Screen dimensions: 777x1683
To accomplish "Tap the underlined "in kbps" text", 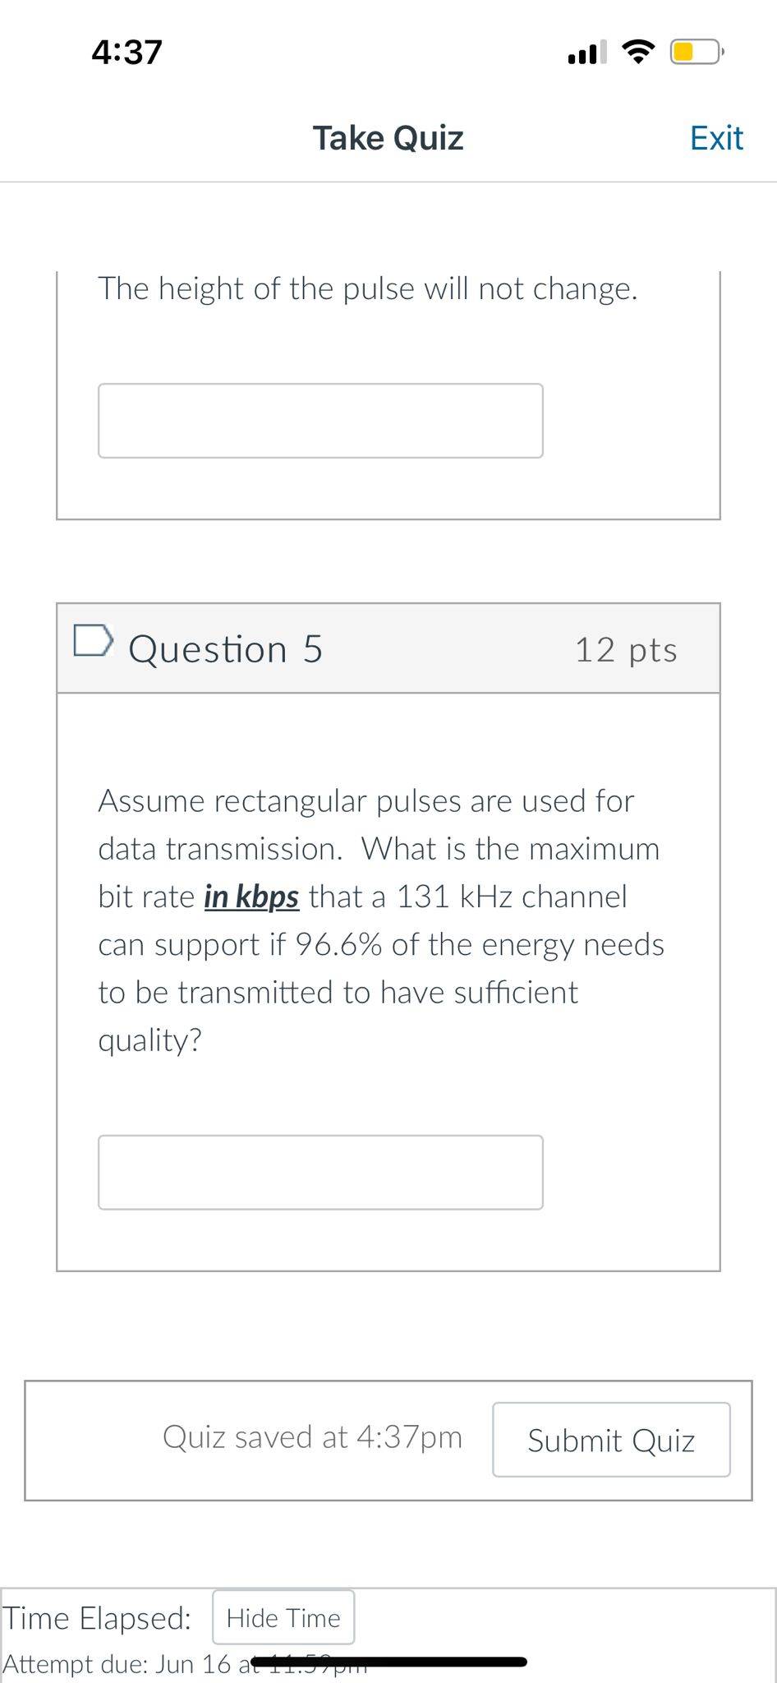I will pyautogui.click(x=251, y=897).
